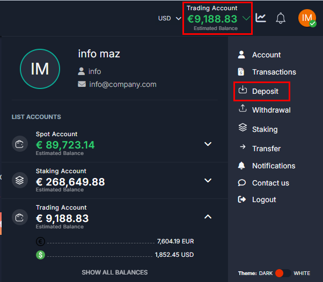Expand the Spot Account chevron
The width and height of the screenshot is (323, 282).
(x=208, y=144)
